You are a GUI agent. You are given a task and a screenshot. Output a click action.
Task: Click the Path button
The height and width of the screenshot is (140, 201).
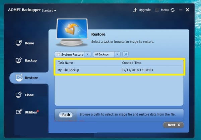coord(66,114)
